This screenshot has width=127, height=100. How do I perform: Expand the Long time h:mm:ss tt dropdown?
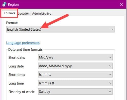tap(75, 83)
